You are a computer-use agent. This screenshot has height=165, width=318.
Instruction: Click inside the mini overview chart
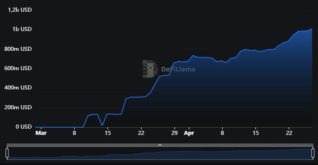pos(160,153)
